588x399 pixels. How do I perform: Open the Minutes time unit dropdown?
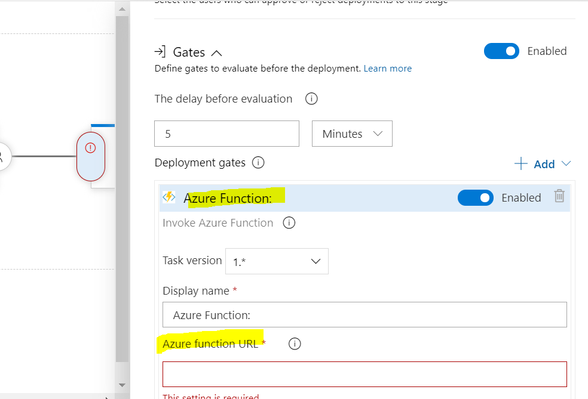[352, 134]
